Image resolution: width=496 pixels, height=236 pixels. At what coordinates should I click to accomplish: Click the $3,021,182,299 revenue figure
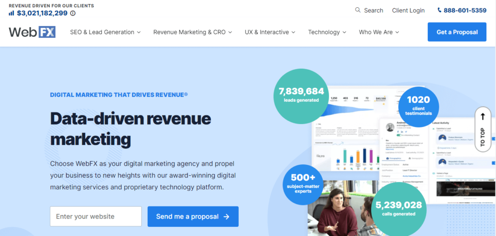[42, 13]
